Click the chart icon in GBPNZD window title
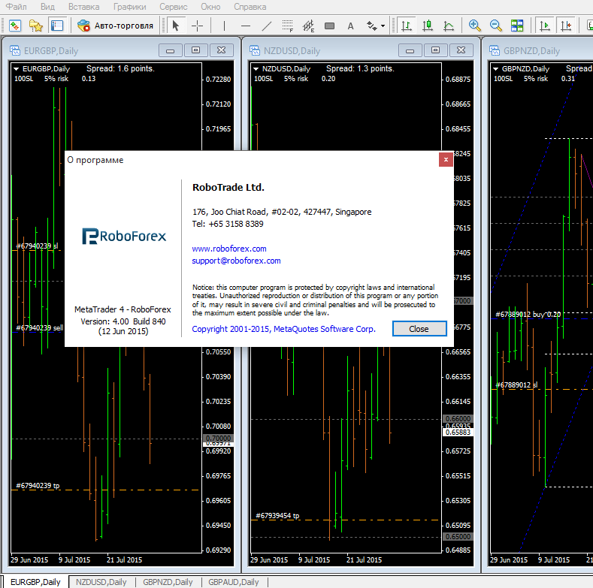 click(x=495, y=50)
